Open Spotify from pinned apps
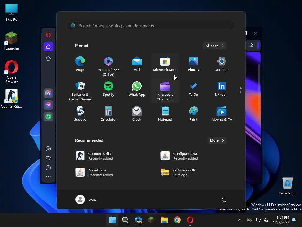This screenshot has width=302, height=227. 109,89
